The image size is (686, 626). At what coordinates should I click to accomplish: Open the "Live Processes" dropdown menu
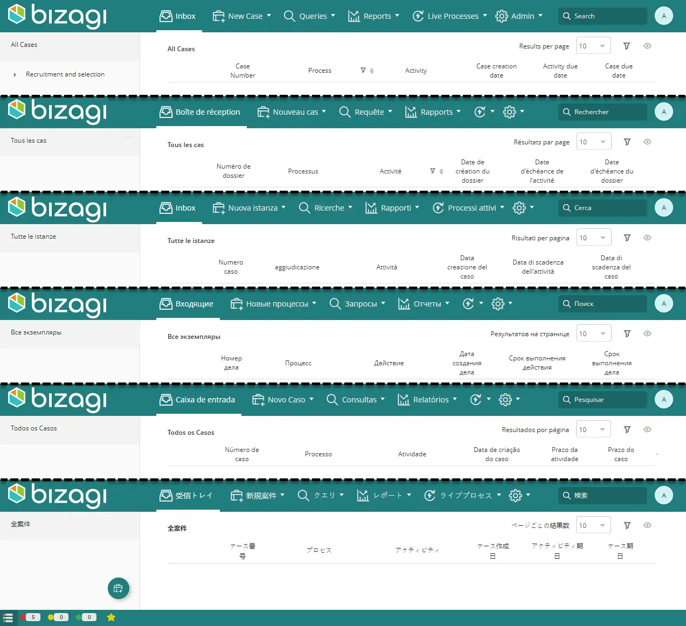[449, 16]
